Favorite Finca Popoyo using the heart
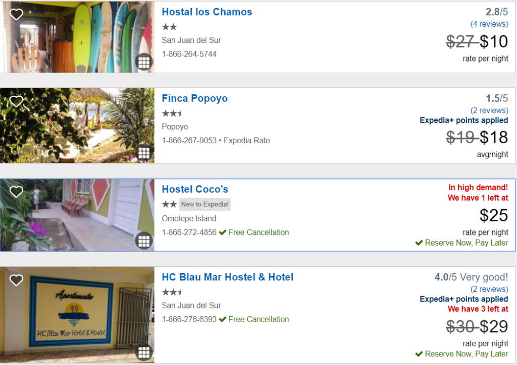This screenshot has height=365, width=517. coord(16,101)
